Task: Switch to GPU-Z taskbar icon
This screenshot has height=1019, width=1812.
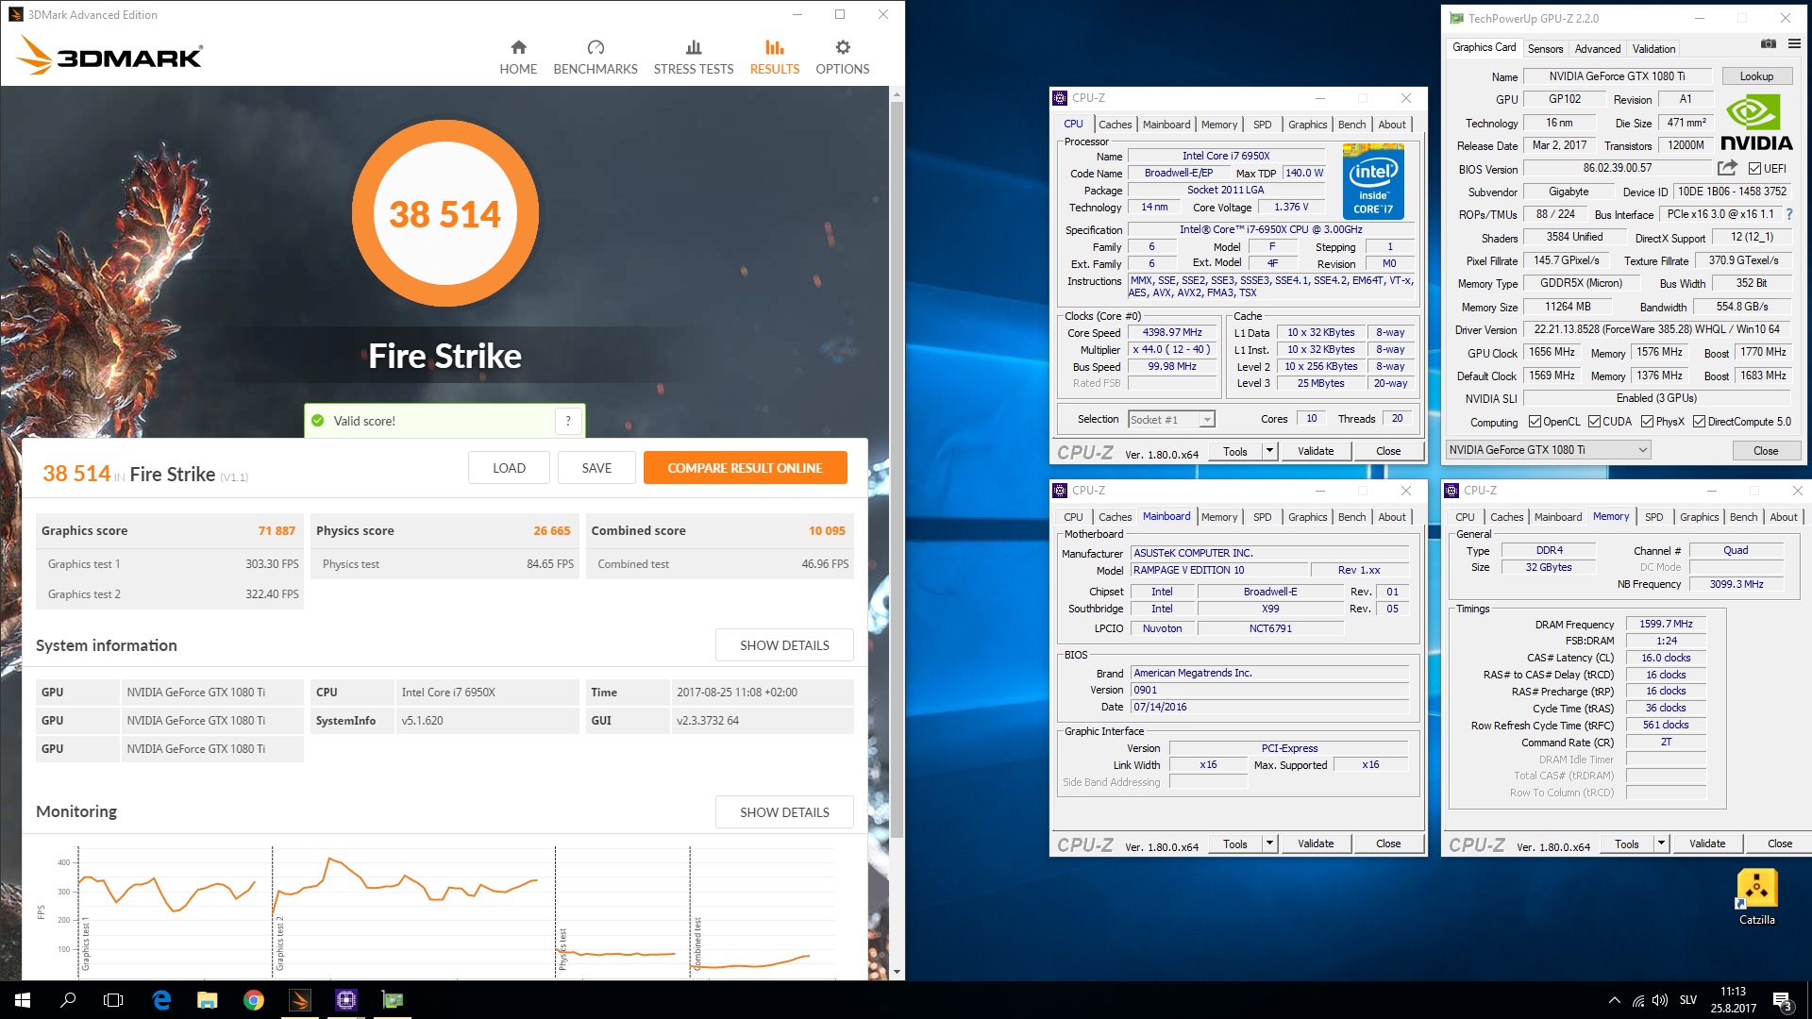Action: coord(393,1000)
